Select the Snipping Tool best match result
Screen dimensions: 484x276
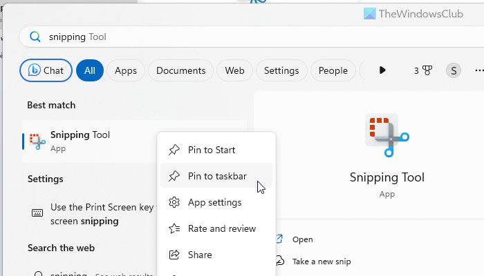pyautogui.click(x=89, y=141)
